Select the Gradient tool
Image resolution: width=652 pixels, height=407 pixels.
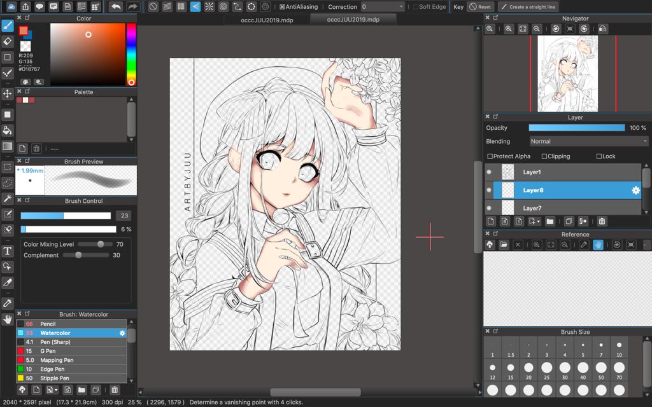pos(8,146)
